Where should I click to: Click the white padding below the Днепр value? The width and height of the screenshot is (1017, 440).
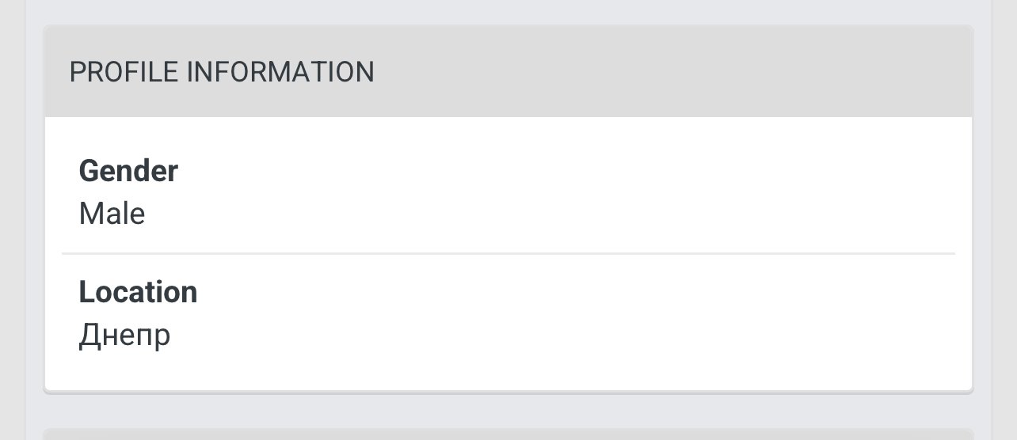pos(508,370)
